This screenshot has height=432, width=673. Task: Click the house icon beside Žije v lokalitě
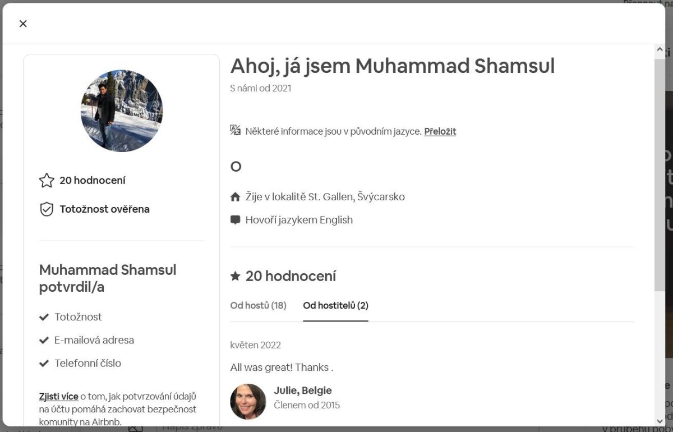[x=236, y=197]
